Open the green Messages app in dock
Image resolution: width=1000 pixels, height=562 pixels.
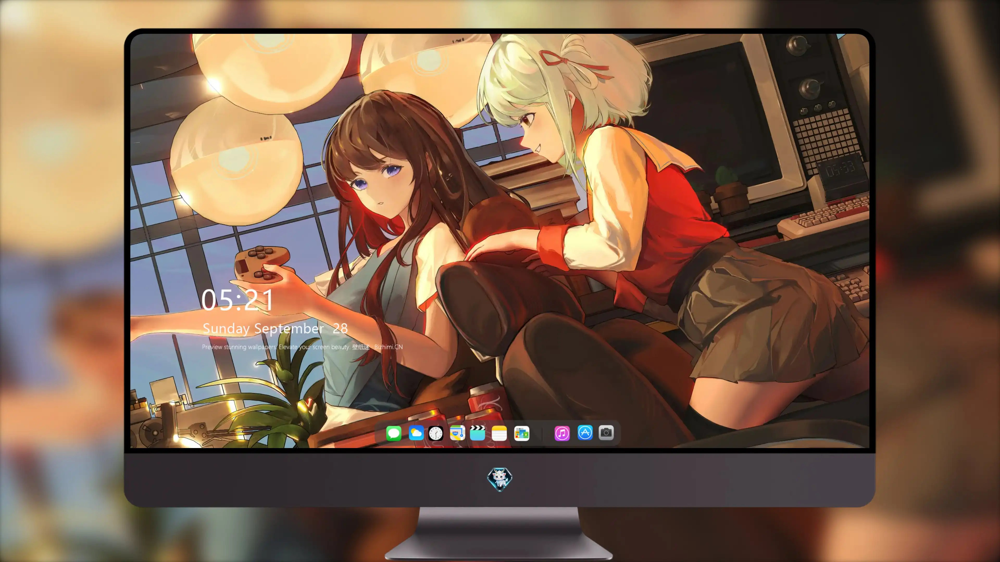click(394, 433)
